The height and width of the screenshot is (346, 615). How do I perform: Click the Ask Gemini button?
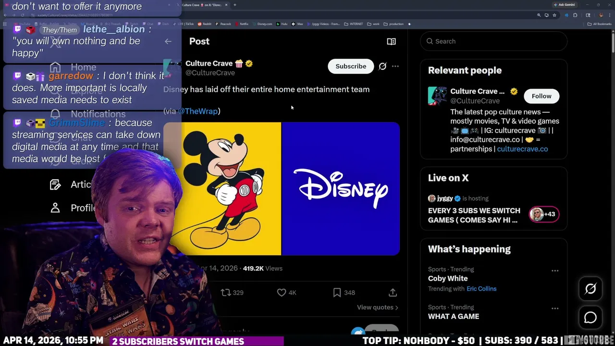(564, 5)
